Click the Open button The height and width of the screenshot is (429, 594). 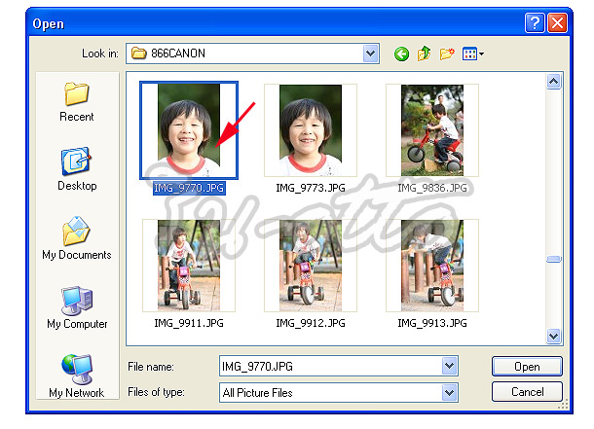coord(527,366)
